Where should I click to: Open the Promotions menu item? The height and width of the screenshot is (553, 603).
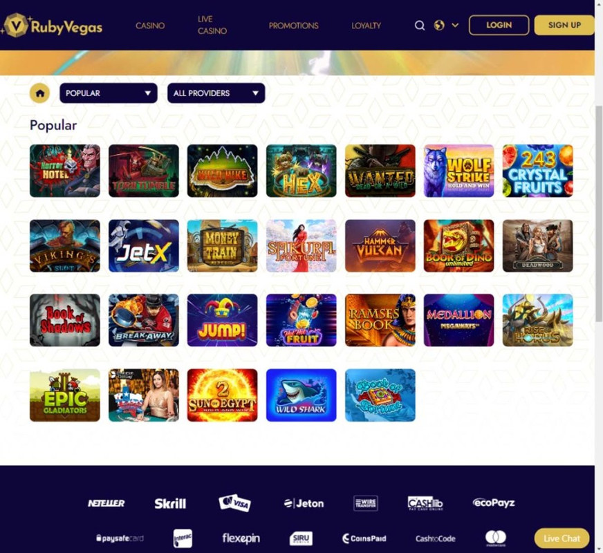[x=293, y=26]
